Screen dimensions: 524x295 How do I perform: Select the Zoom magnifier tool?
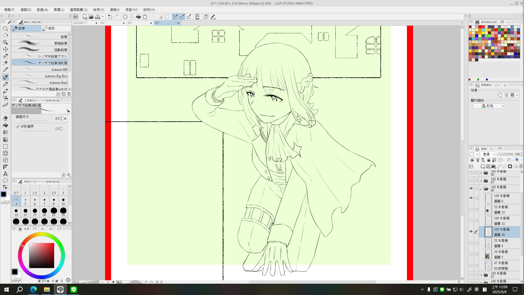pyautogui.click(x=5, y=29)
